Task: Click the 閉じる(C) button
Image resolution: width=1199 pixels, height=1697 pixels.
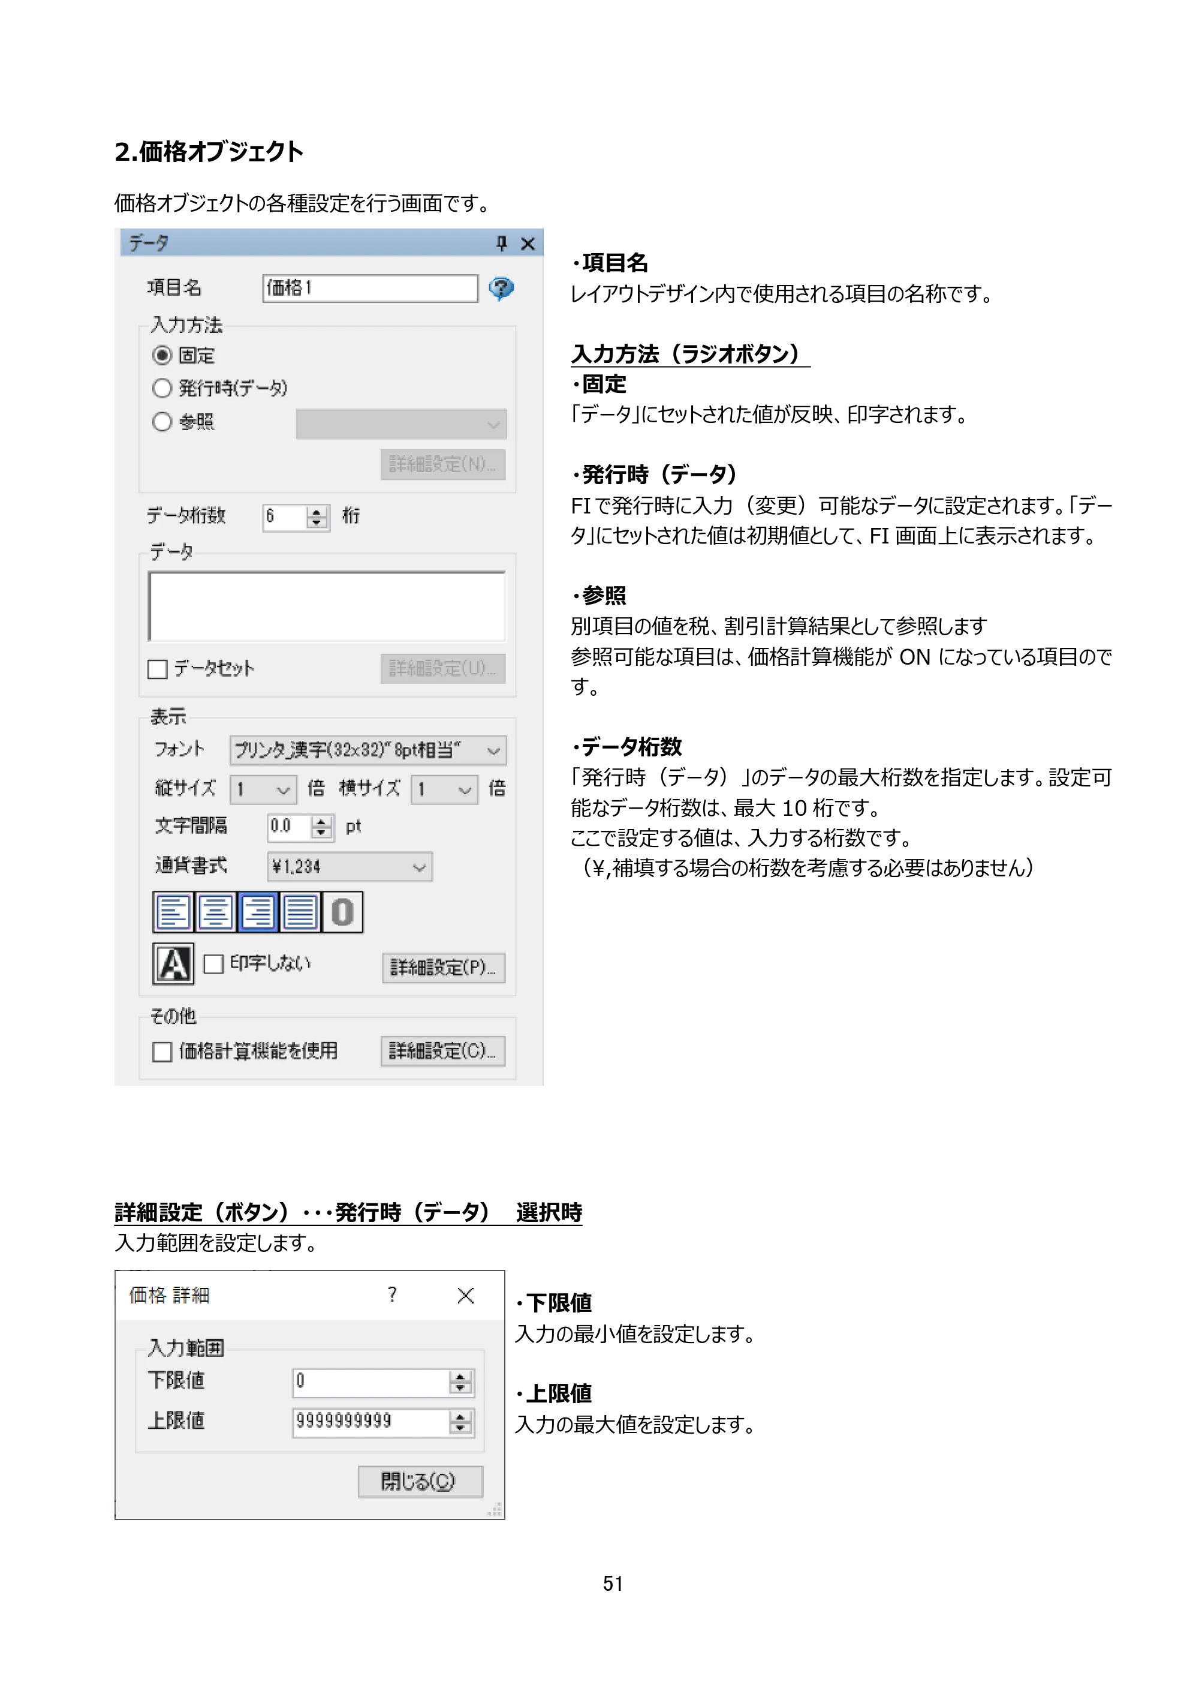Action: pyautogui.click(x=420, y=1481)
